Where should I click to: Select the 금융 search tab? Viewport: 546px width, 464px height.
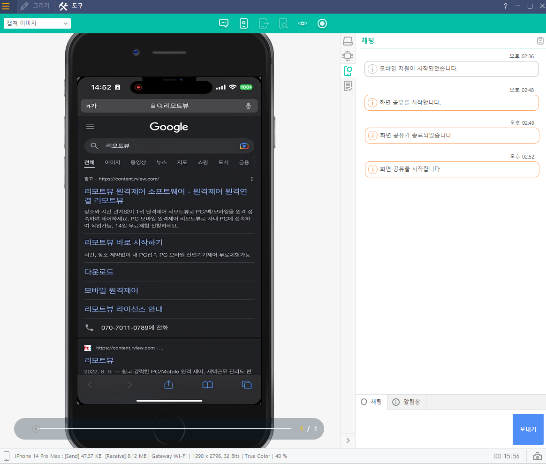pyautogui.click(x=244, y=163)
